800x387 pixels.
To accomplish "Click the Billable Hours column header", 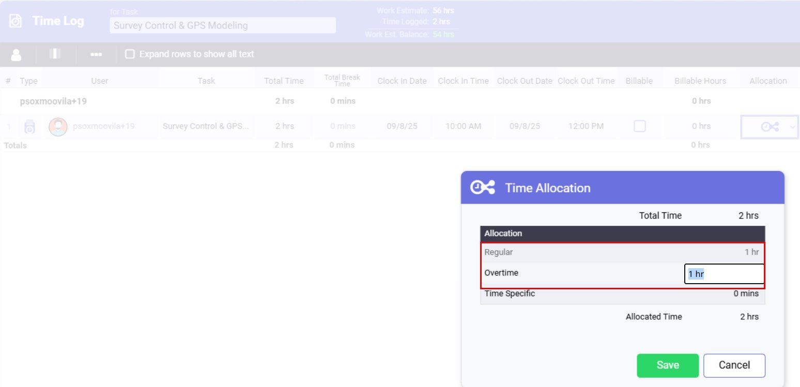I will point(700,81).
